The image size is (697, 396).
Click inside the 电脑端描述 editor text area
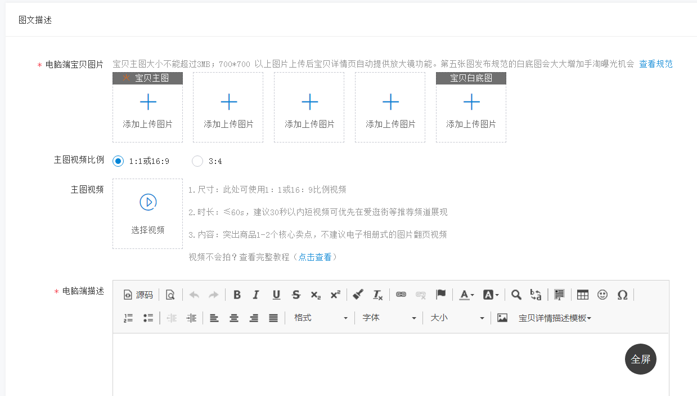coord(391,364)
